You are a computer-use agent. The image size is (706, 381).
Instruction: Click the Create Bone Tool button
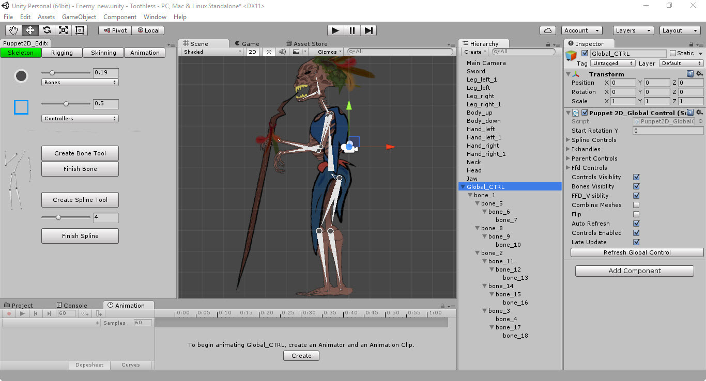coord(80,153)
